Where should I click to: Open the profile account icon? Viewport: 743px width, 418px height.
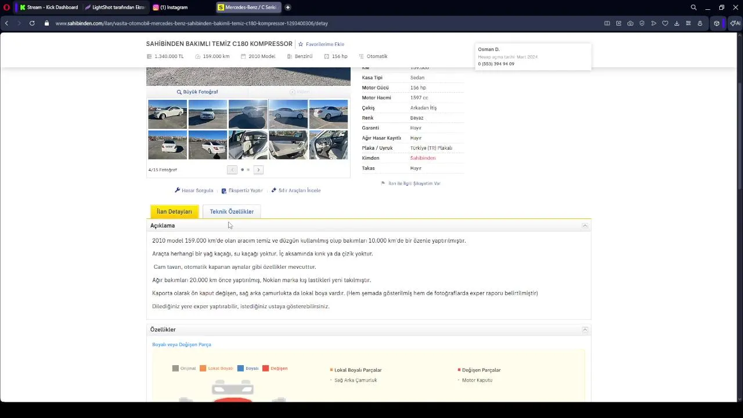[x=700, y=23]
